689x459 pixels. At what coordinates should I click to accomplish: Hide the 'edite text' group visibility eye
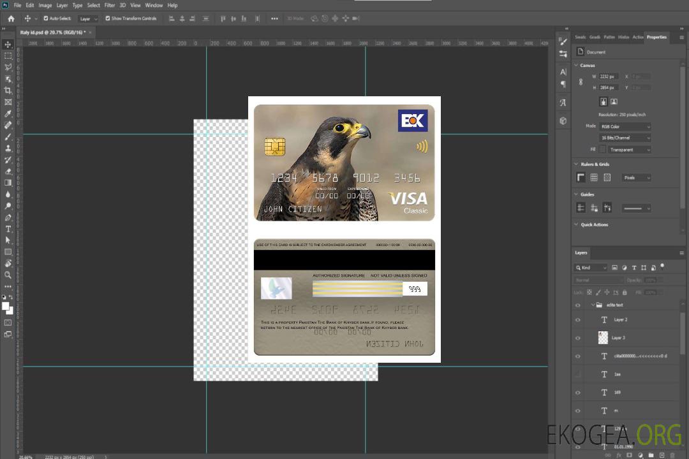tap(578, 305)
